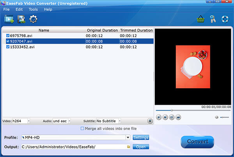
Task: Enable Merge all videos into one file
Action: pos(82,128)
